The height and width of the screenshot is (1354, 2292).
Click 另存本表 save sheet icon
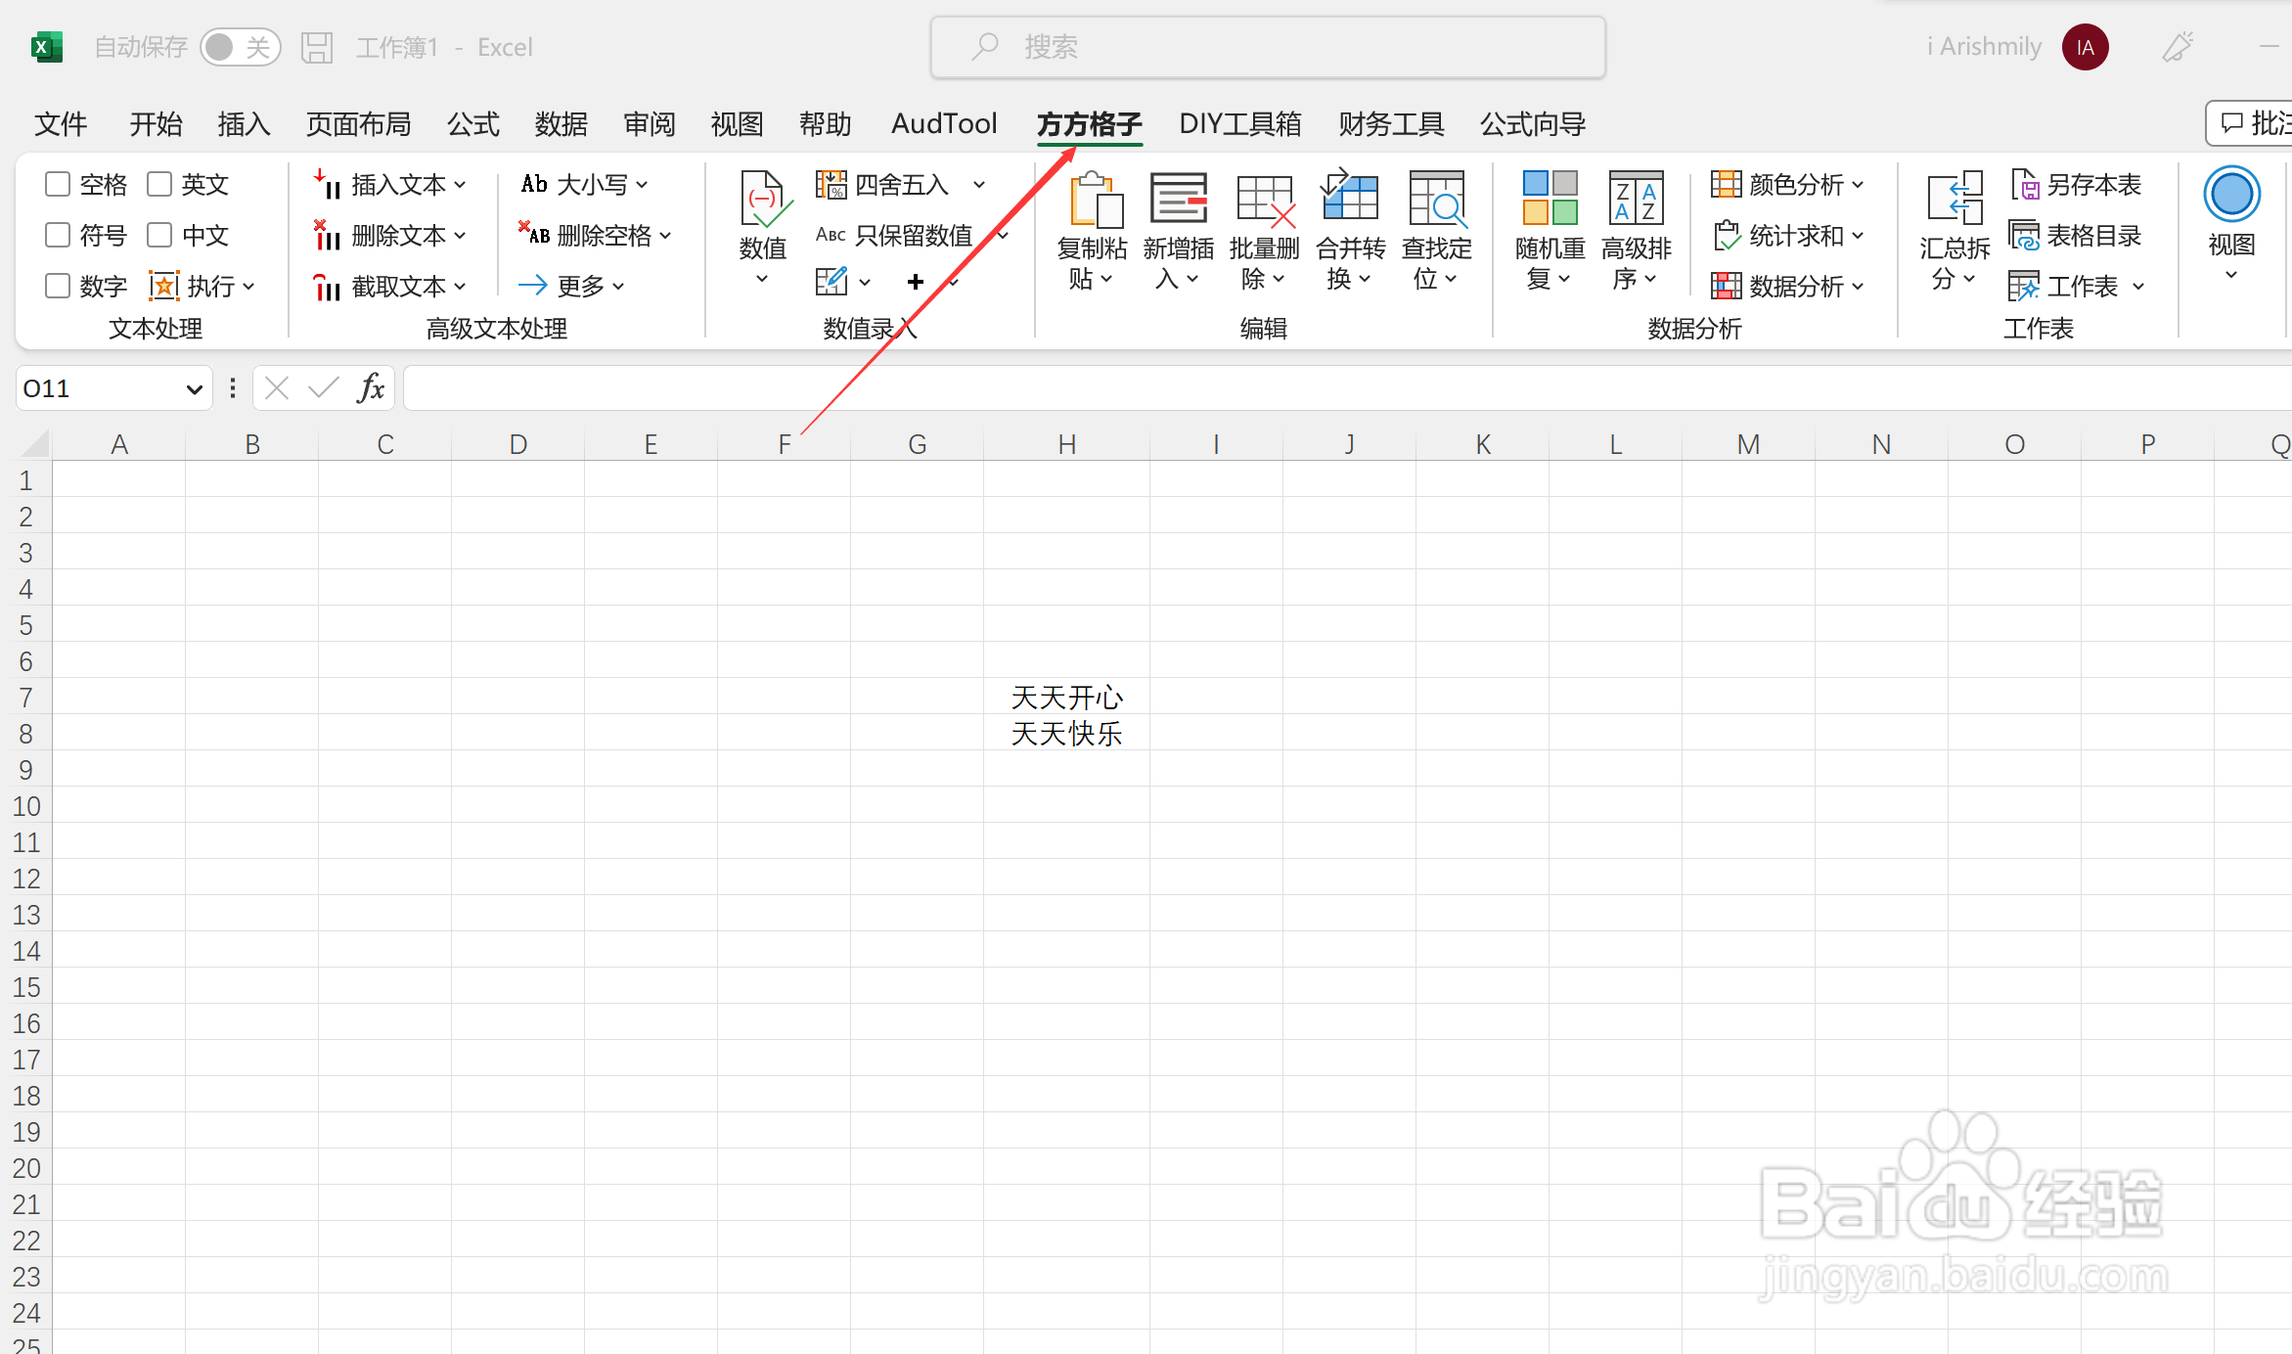pos(2023,184)
